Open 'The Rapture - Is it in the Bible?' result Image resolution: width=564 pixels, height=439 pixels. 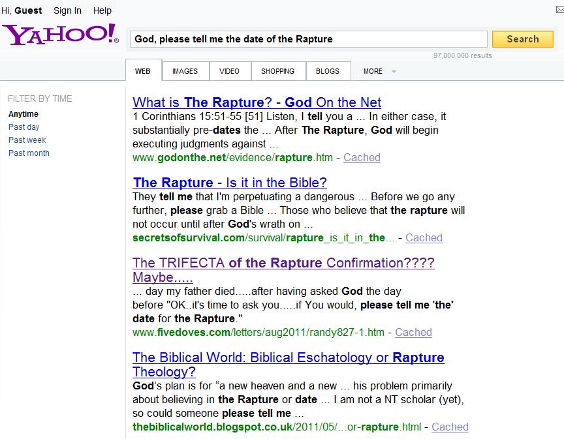230,183
